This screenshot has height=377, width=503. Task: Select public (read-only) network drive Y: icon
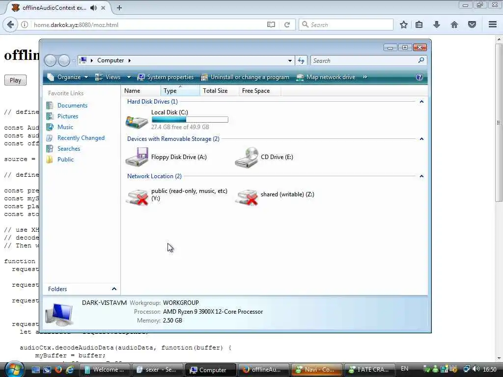click(x=137, y=196)
